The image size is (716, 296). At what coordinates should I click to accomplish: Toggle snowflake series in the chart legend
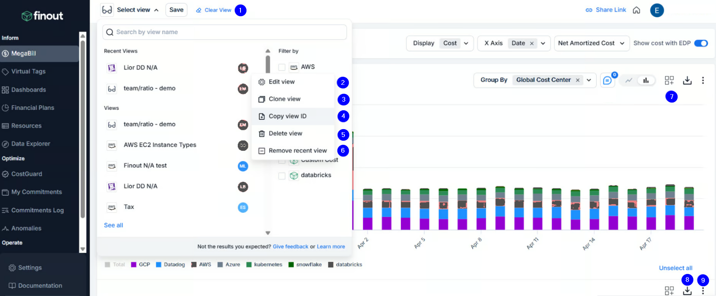pos(305,265)
